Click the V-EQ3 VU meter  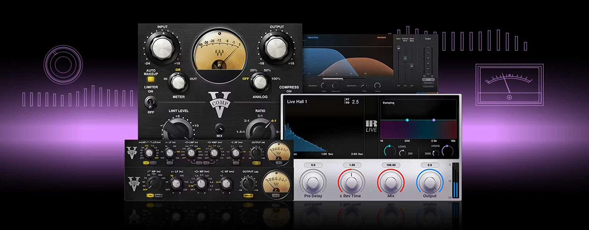[x=276, y=184]
